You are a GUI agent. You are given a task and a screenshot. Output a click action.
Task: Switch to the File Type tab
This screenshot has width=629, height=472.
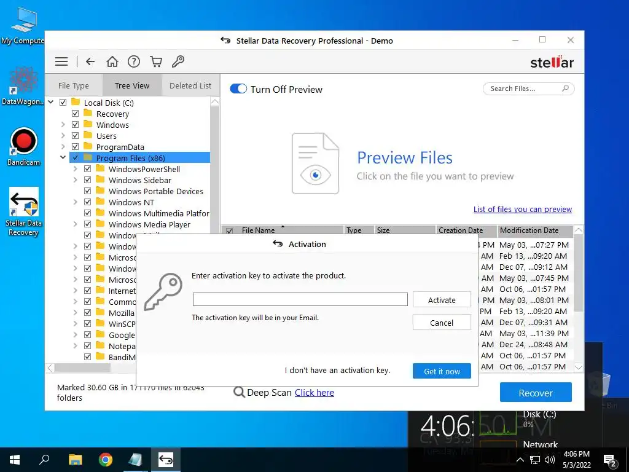(74, 85)
